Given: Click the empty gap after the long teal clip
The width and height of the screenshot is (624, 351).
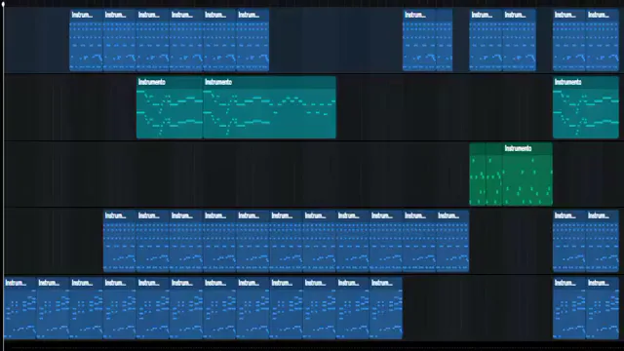Looking at the screenshot, I should click(445, 107).
